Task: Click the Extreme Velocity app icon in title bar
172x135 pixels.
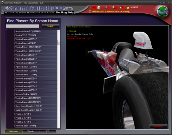Action: click(x=3, y=3)
